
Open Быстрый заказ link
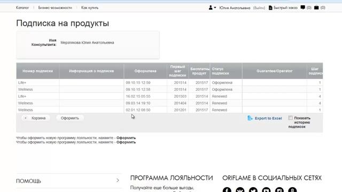285,7
